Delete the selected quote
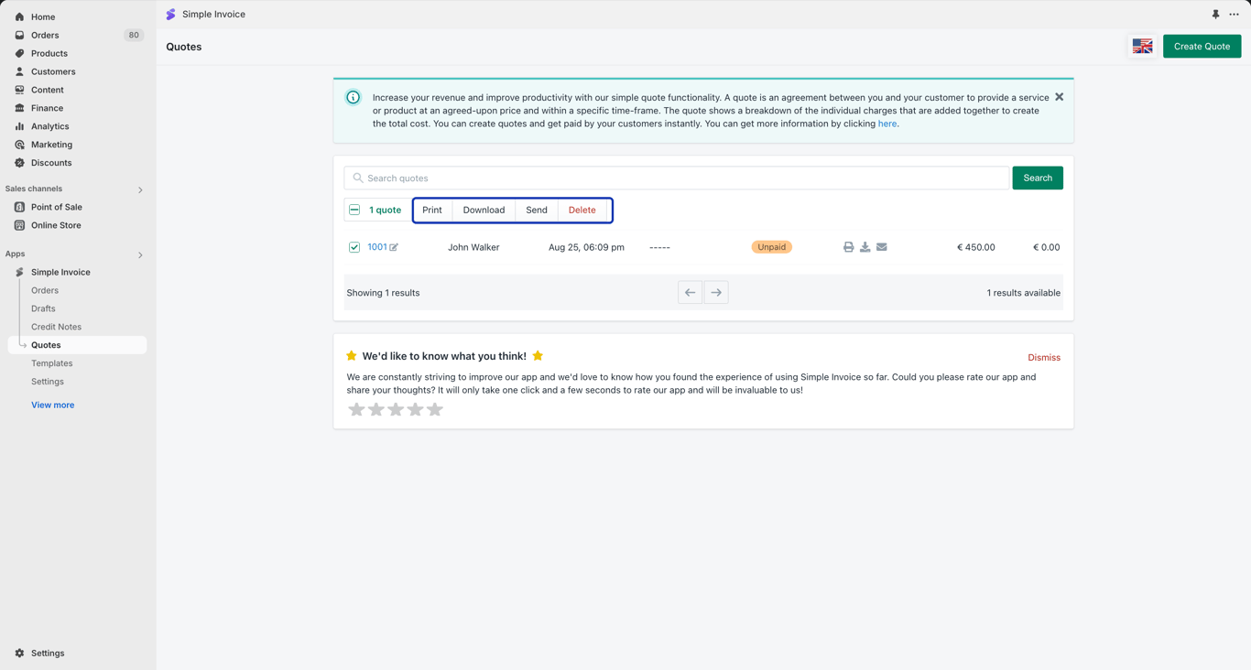Image resolution: width=1251 pixels, height=670 pixels. click(582, 210)
